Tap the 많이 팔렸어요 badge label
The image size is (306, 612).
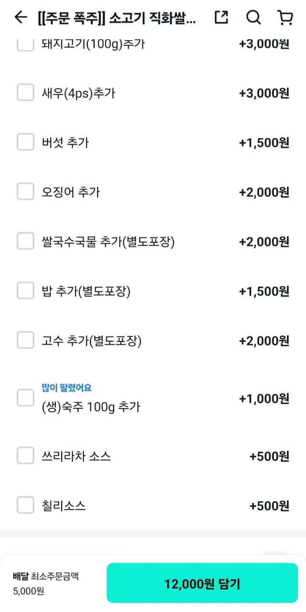(x=66, y=388)
